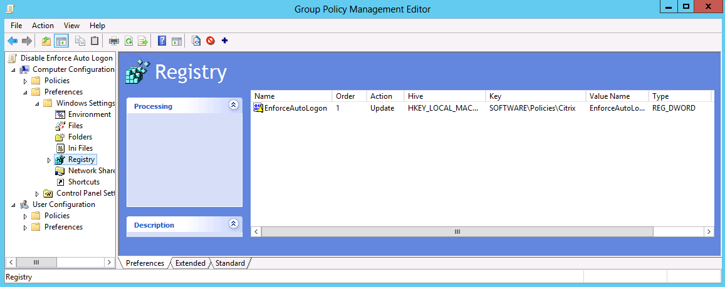Sort list by Value Name column header

617,96
